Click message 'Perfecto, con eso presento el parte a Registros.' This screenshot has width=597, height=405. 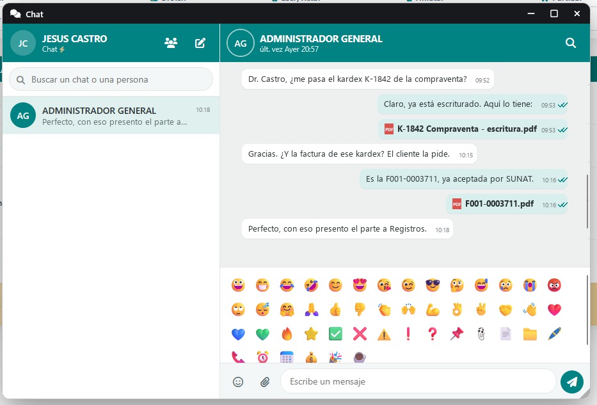(x=347, y=229)
